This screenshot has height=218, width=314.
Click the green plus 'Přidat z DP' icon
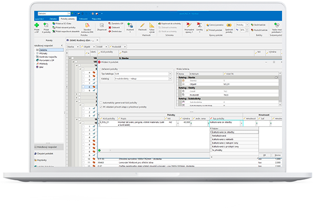[37, 26]
